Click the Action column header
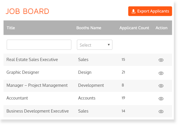Image resolution: width=180 pixels, height=125 pixels. [x=161, y=28]
